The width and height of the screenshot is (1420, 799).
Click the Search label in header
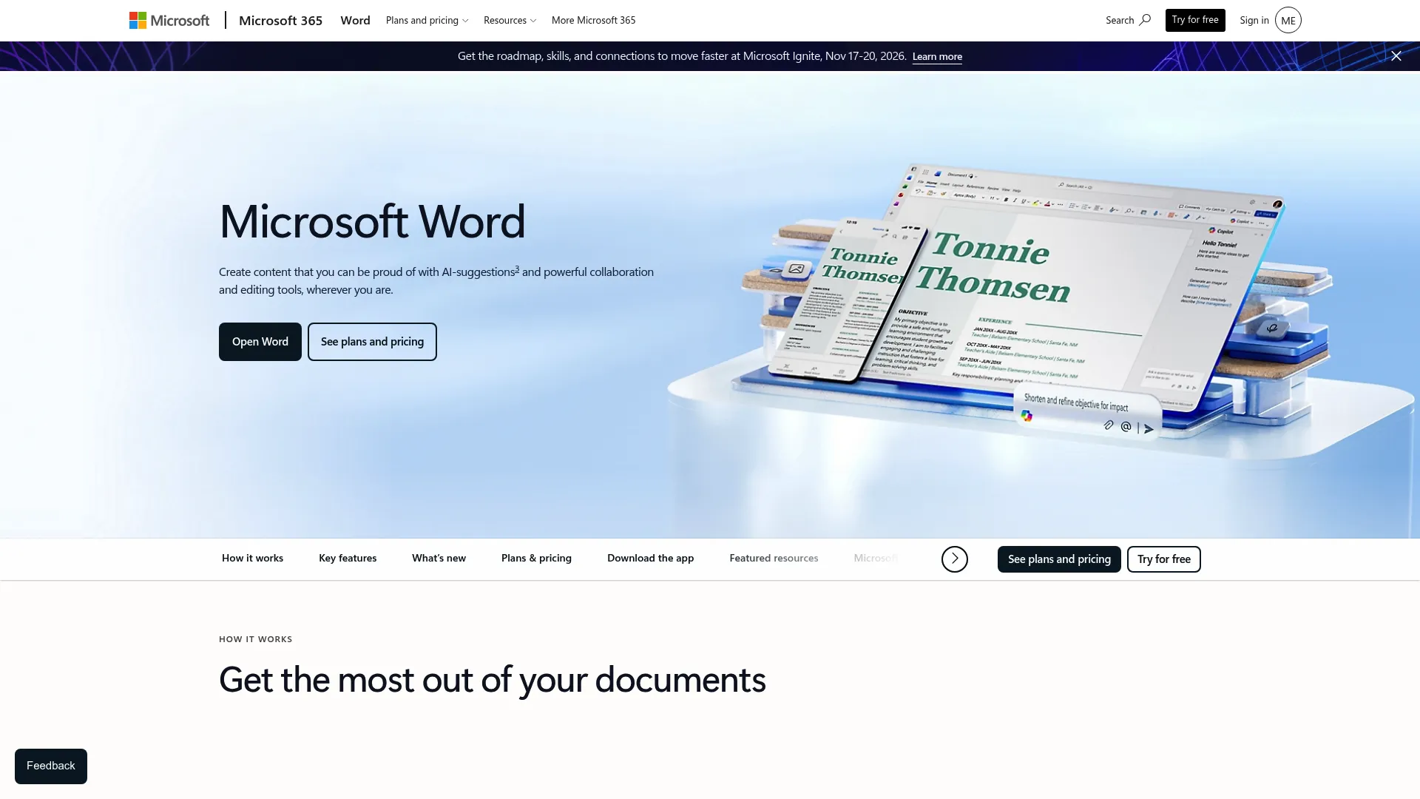[x=1120, y=20]
